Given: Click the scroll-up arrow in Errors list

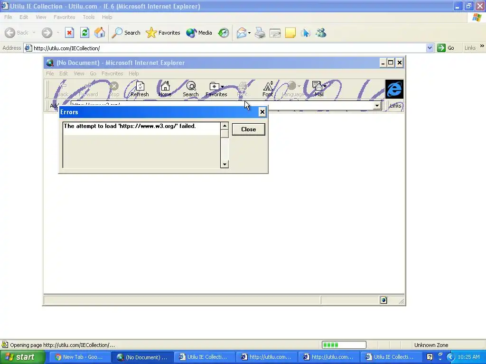Looking at the screenshot, I should (x=224, y=126).
